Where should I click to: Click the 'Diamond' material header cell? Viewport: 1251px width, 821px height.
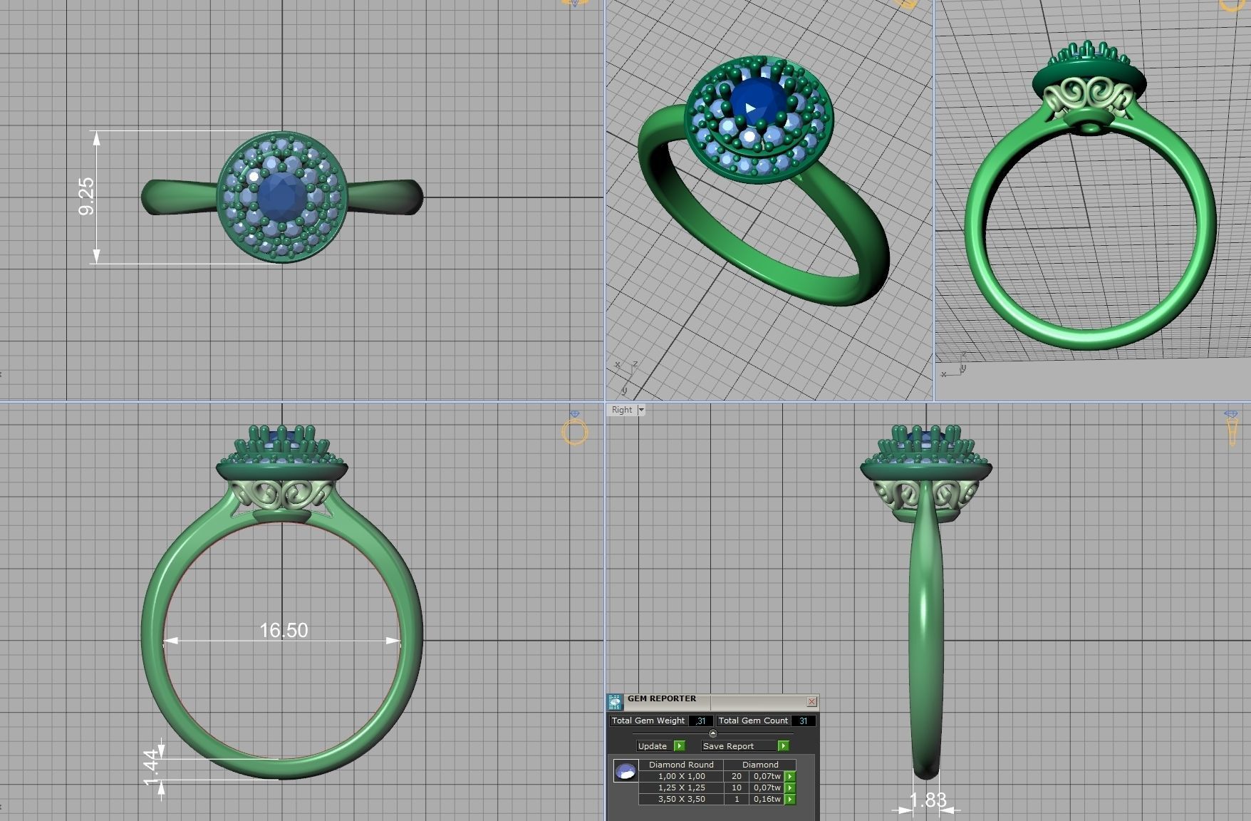tap(760, 765)
